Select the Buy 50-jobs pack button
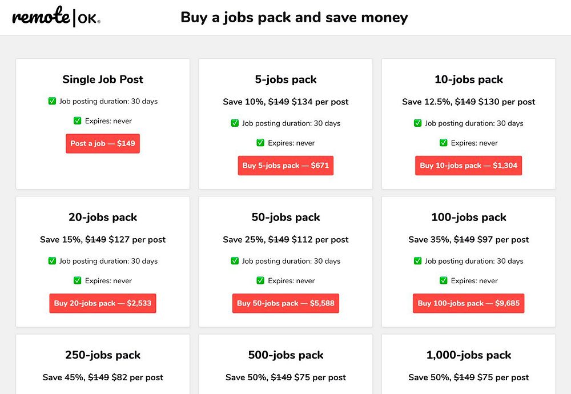This screenshot has width=571, height=394. point(285,303)
